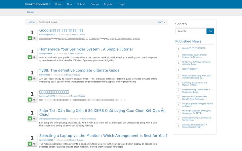Open sidebar link Selecting a Laptop vs. the Monitor
The height and width of the screenshot is (151, 242).
[x=195, y=84]
